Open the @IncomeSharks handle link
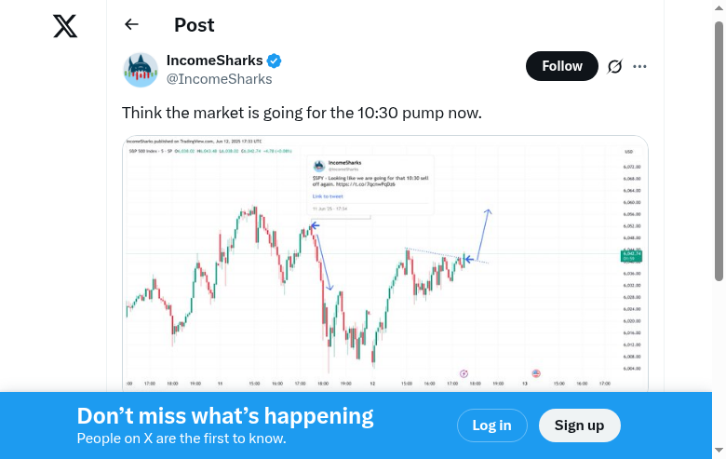The height and width of the screenshot is (459, 726). 219,79
